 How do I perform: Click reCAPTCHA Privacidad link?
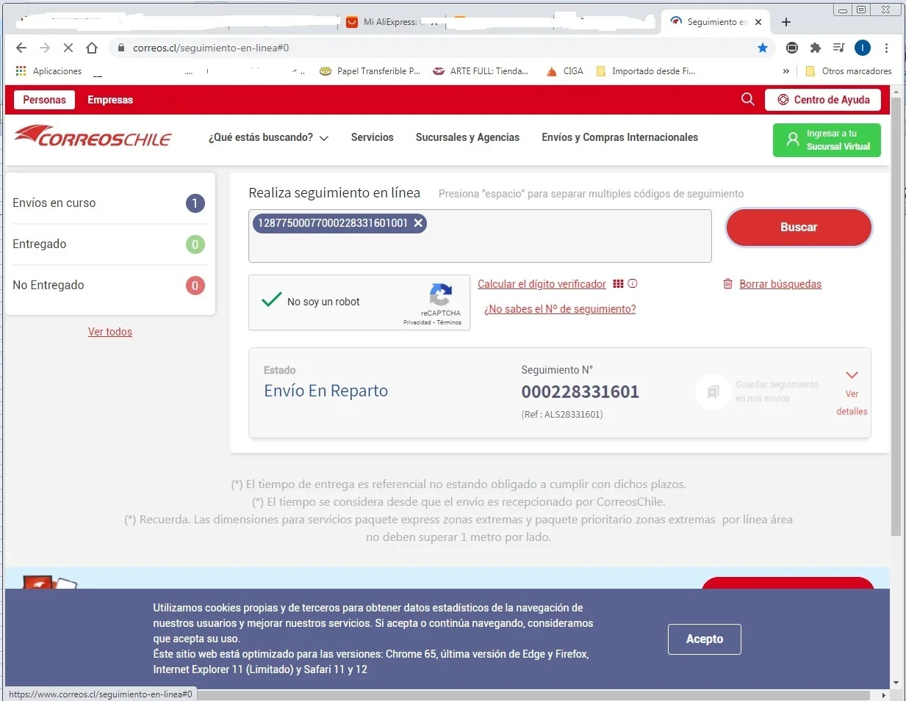pos(417,322)
